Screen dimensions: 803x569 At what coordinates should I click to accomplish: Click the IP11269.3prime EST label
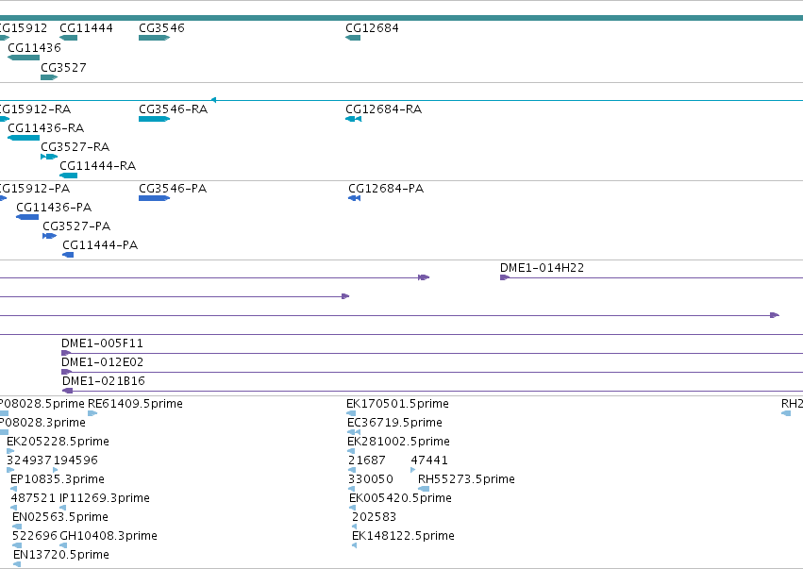point(105,498)
